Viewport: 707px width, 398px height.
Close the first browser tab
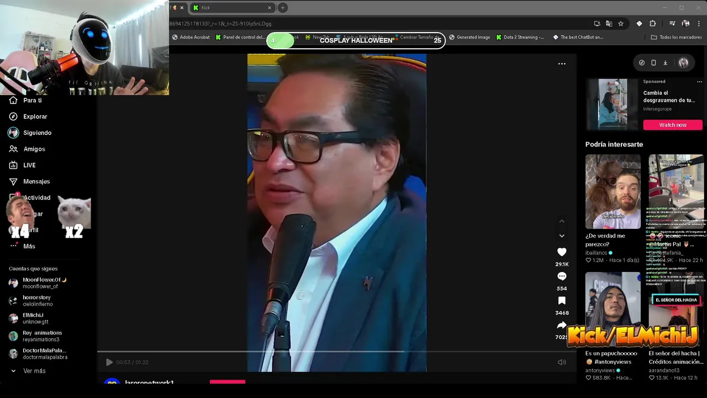182,8
